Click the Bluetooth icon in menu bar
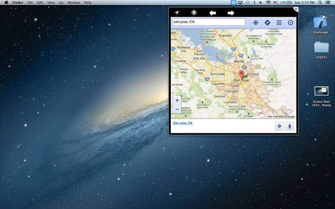The width and height of the screenshot is (335, 209). tap(254, 3)
